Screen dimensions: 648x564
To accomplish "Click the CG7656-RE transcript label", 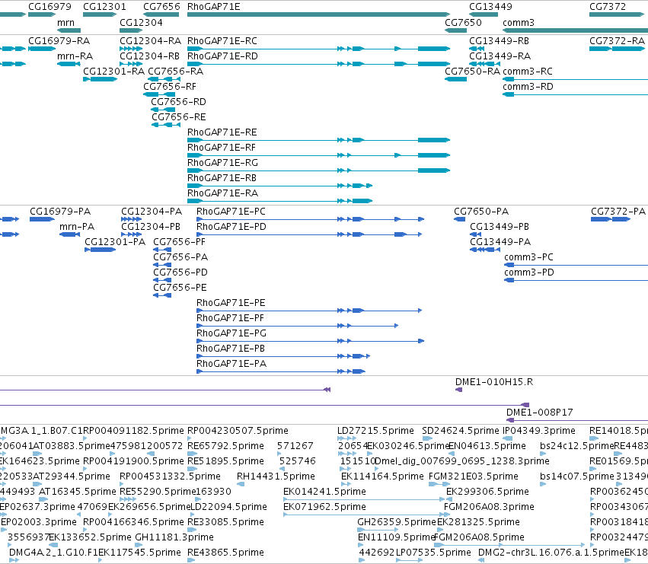I will 178,117.
